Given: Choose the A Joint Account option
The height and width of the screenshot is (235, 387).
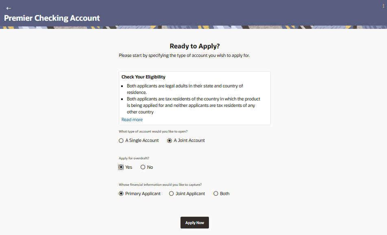Looking at the screenshot, I should point(170,141).
